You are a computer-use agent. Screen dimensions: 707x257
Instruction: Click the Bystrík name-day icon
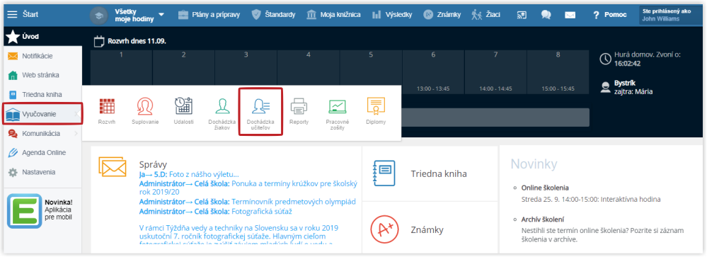(x=605, y=87)
